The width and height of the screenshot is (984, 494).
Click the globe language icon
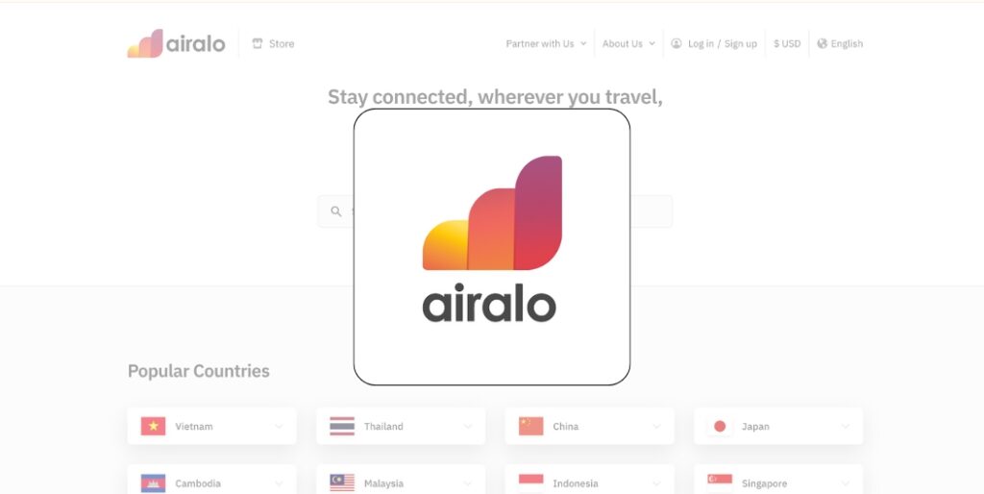823,43
